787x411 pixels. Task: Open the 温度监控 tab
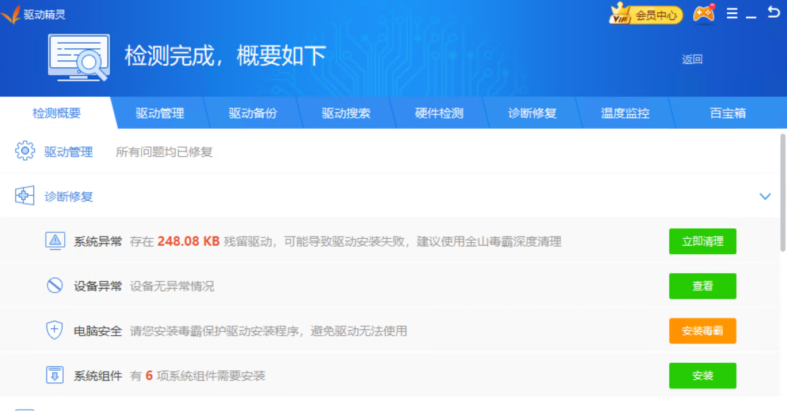click(x=626, y=113)
